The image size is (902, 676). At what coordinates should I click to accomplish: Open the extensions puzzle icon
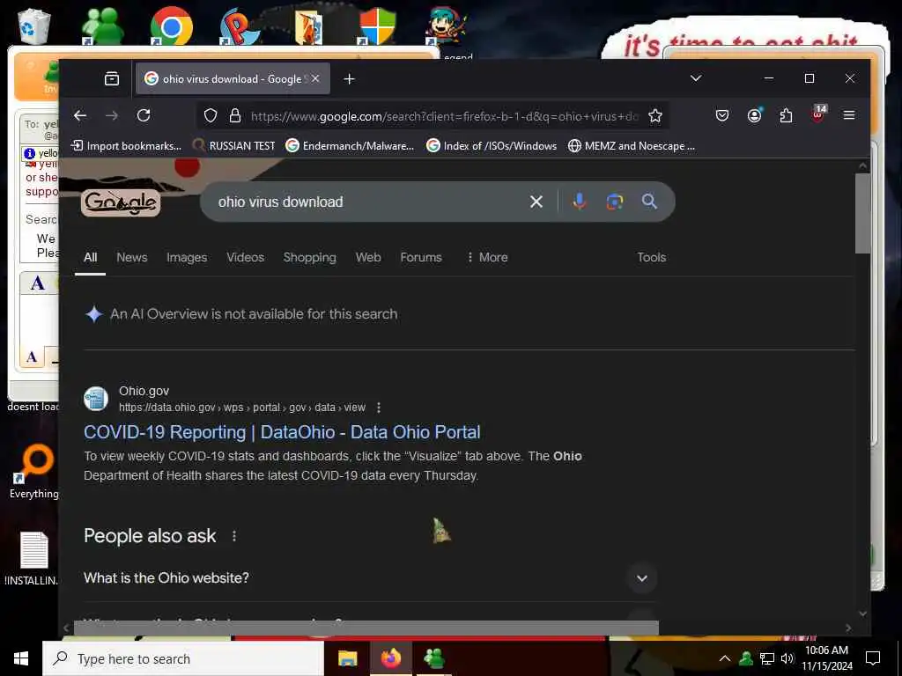[786, 115]
